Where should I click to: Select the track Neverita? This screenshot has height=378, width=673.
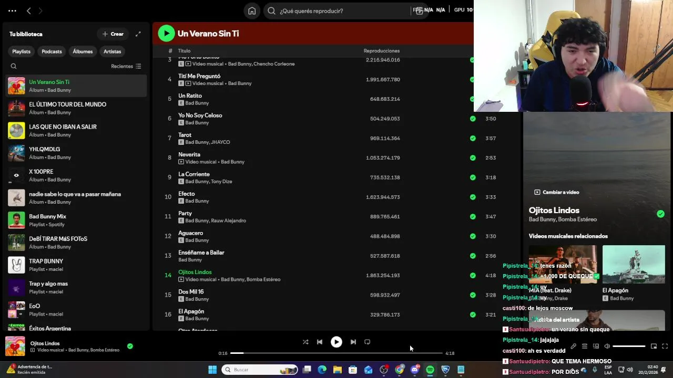[189, 154]
